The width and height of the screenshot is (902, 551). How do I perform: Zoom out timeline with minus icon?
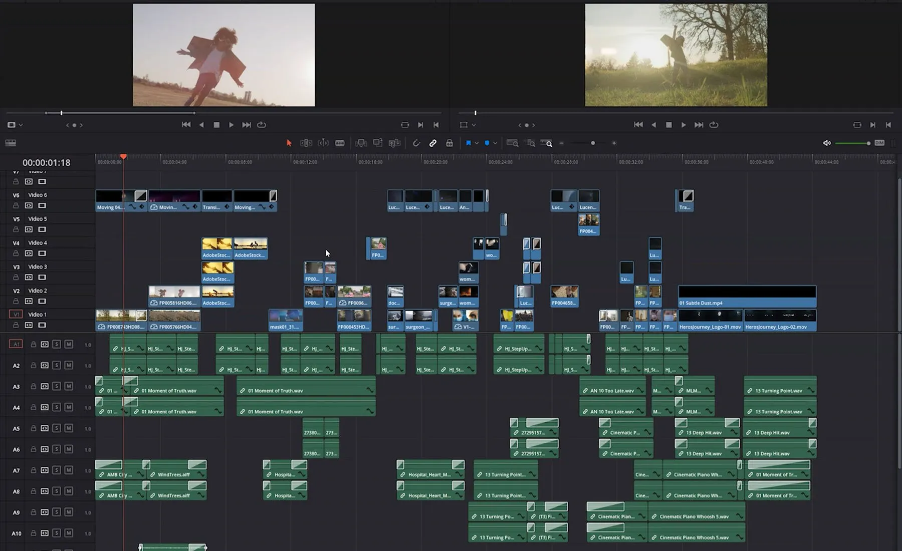coord(562,143)
